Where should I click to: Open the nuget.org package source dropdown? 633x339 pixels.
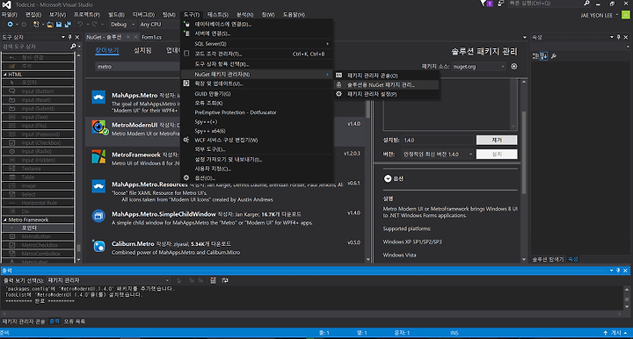pyautogui.click(x=478, y=67)
